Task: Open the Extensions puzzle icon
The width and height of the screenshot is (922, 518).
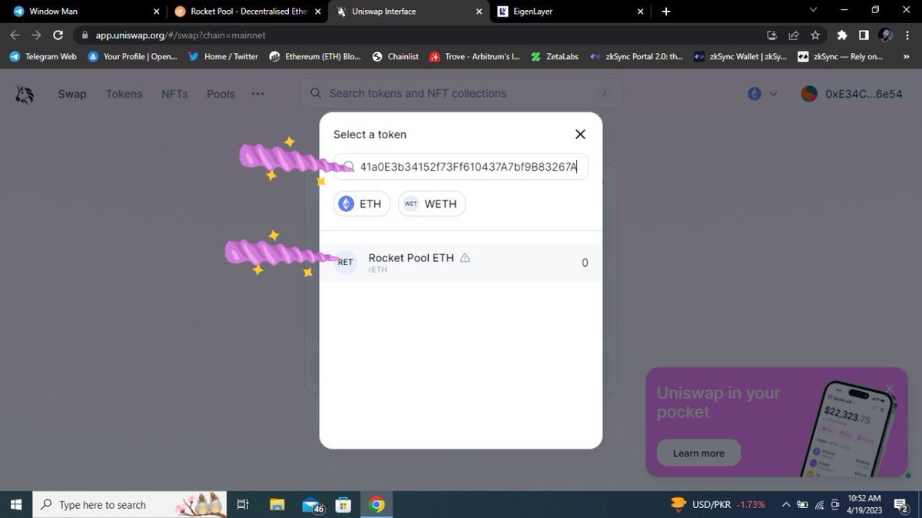Action: tap(842, 35)
